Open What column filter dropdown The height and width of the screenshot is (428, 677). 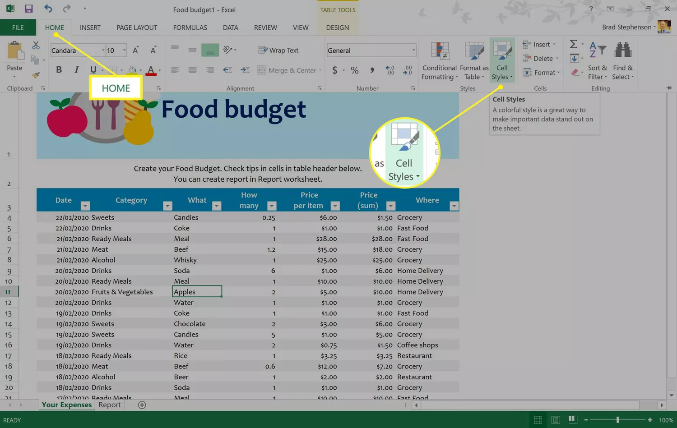(217, 206)
